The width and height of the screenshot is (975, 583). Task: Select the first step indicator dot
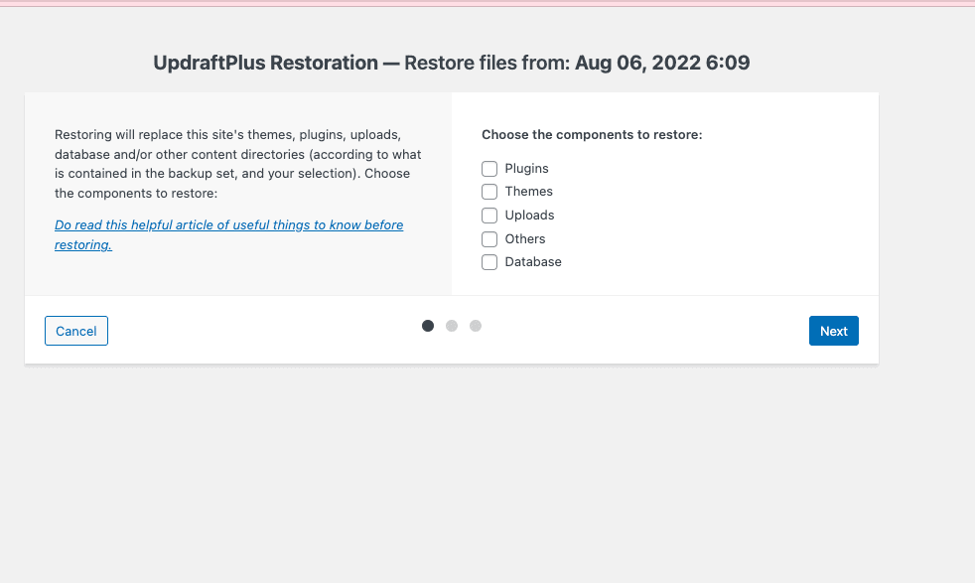coord(428,326)
